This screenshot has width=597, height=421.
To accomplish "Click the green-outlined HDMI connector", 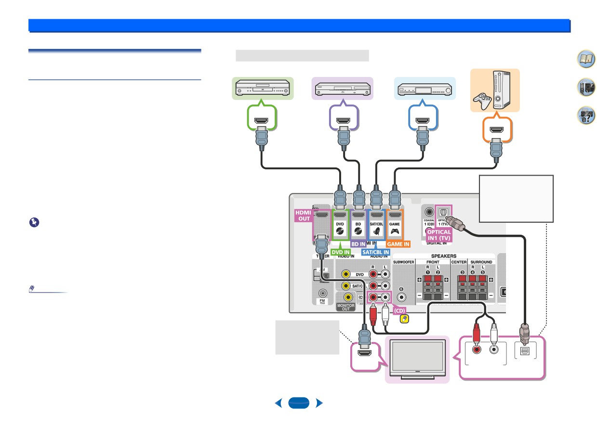I will coord(262,120).
